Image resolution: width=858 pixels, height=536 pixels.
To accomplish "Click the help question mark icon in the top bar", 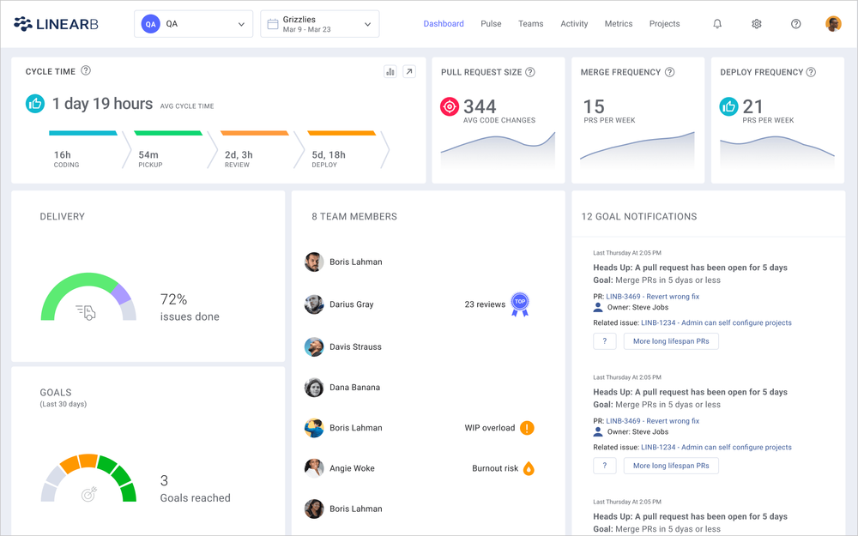I will click(795, 23).
